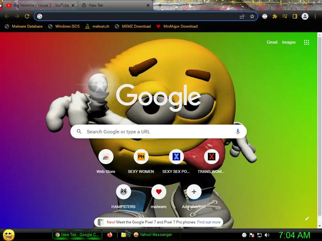
Task: Switch to Big Momma's House 2 YouTube tab
Action: click(x=39, y=5)
